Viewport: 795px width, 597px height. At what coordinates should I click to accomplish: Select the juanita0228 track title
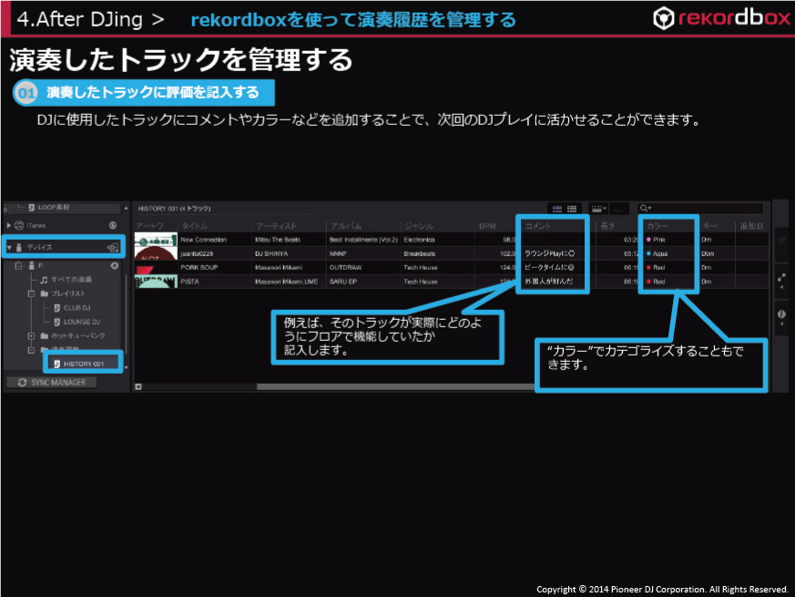tap(197, 253)
